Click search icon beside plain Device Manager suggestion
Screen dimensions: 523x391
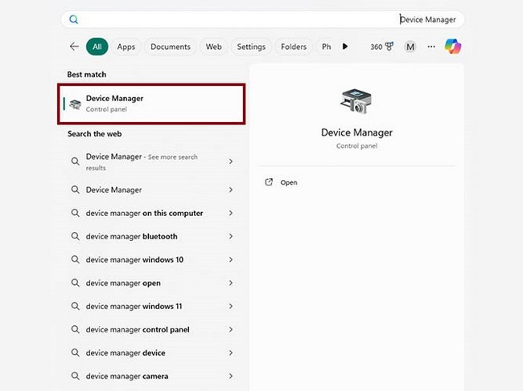coord(76,189)
